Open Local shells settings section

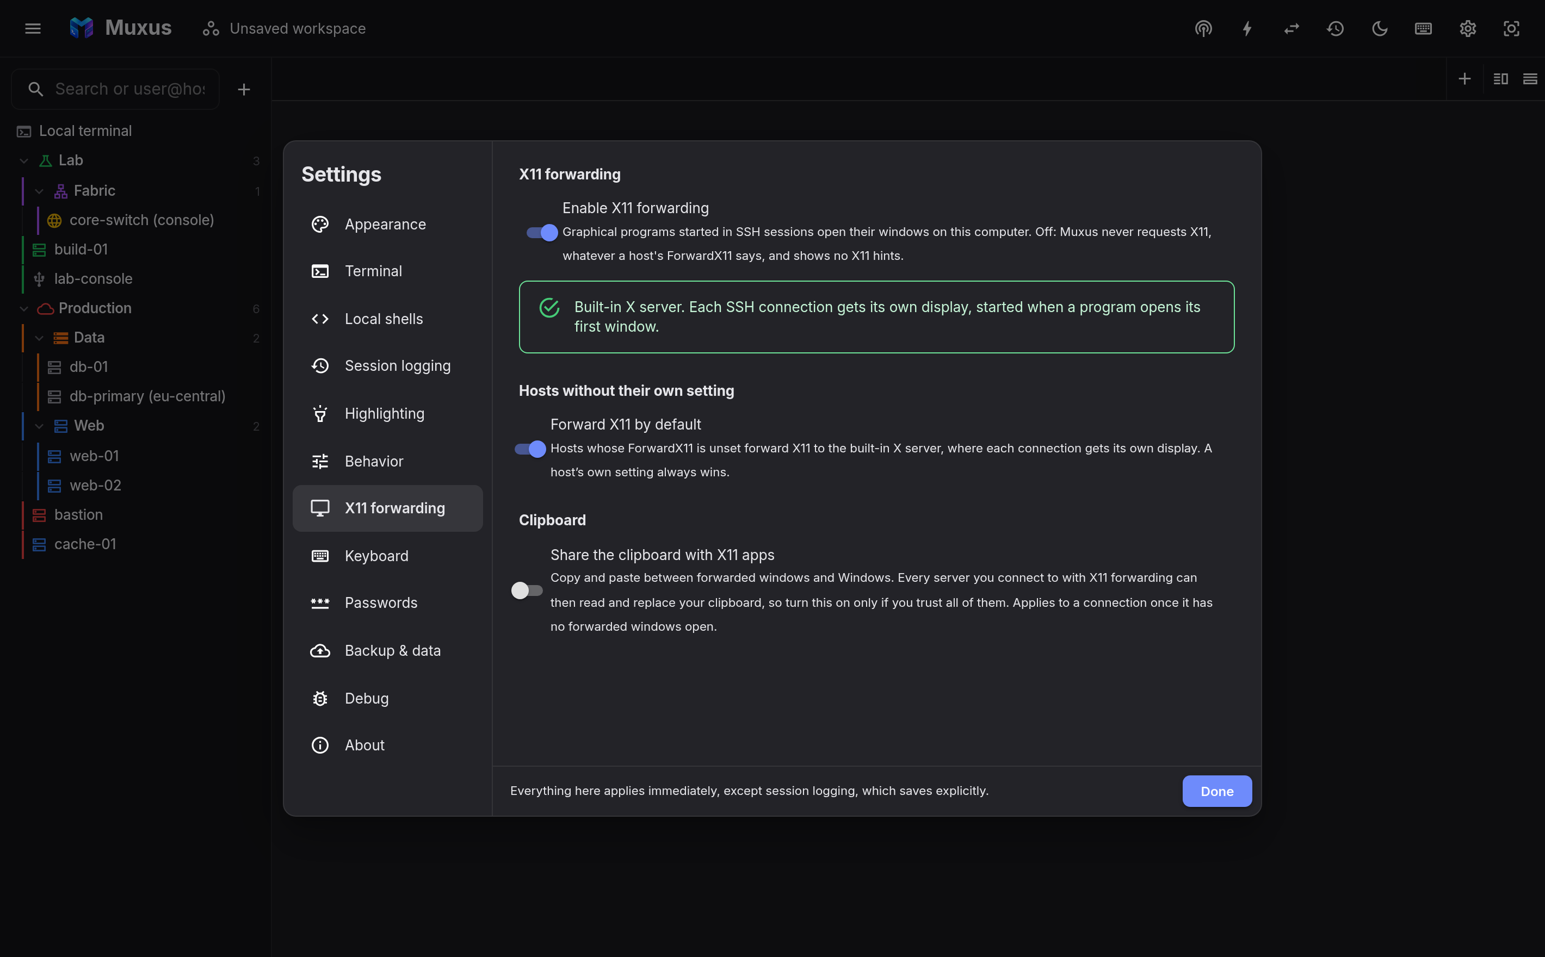pyautogui.click(x=387, y=319)
